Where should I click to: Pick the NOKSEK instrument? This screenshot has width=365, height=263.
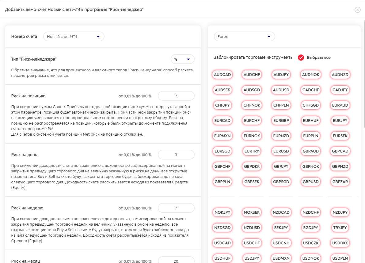tap(252, 212)
